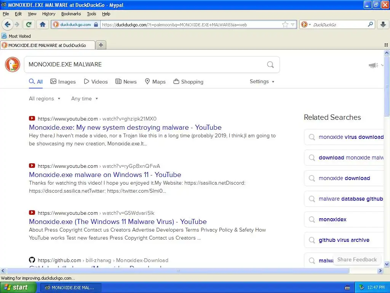Open the History menu
The width and height of the screenshot is (390, 293).
coord(48,14)
